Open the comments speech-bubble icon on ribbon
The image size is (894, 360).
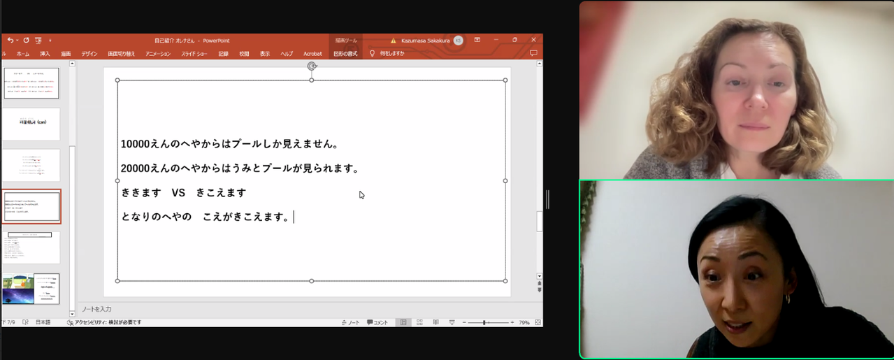point(533,53)
